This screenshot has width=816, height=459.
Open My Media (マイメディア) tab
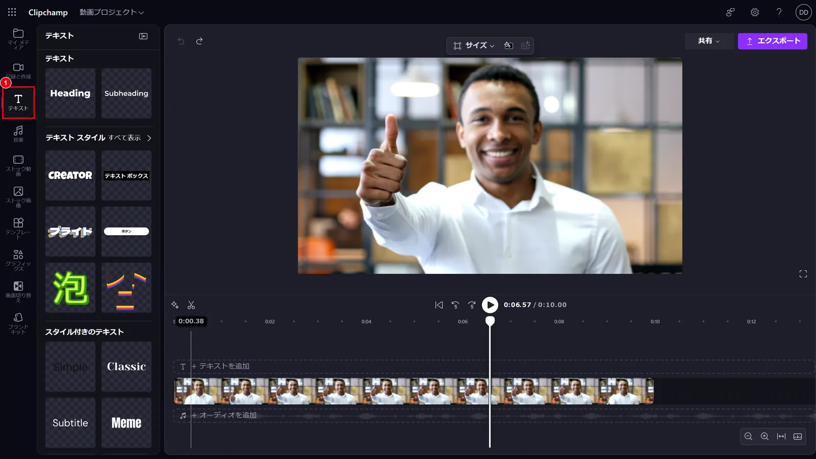tap(18, 39)
